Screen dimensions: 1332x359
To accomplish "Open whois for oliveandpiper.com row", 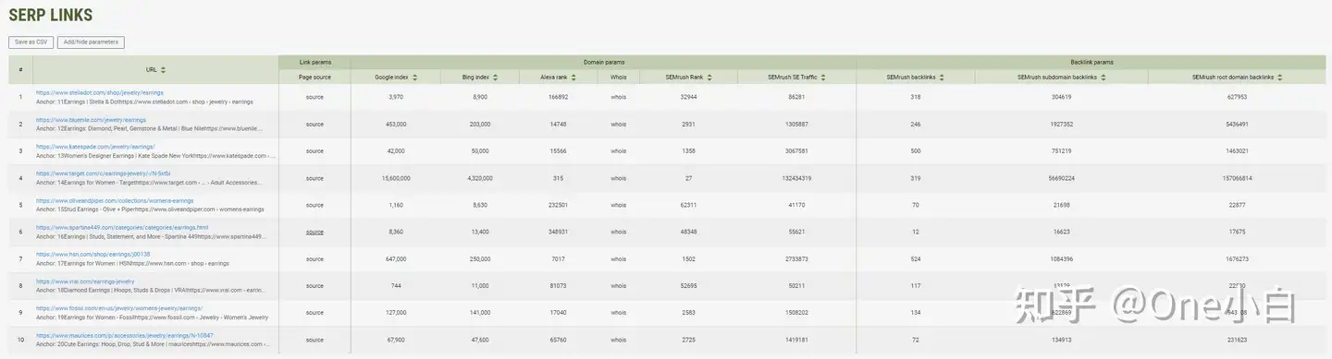I will coord(618,205).
